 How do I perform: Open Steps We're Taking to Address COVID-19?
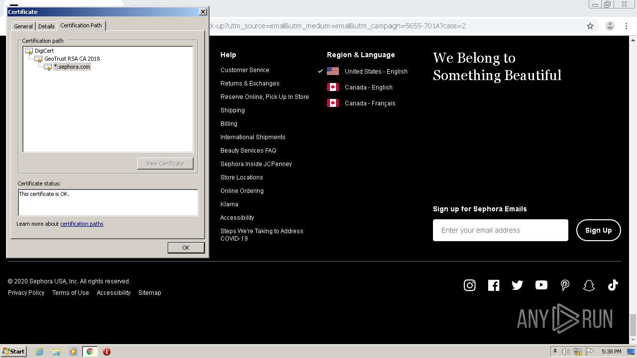tap(262, 235)
